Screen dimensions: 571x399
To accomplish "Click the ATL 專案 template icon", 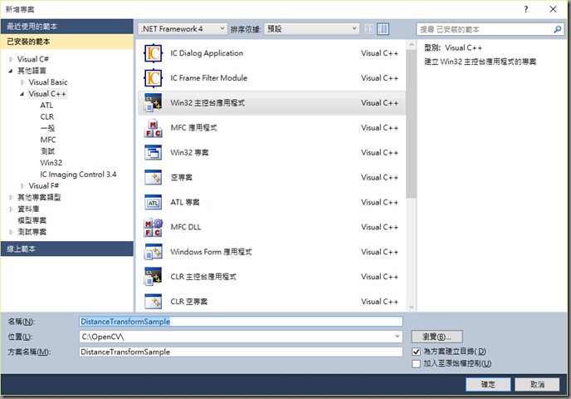I will [x=153, y=203].
